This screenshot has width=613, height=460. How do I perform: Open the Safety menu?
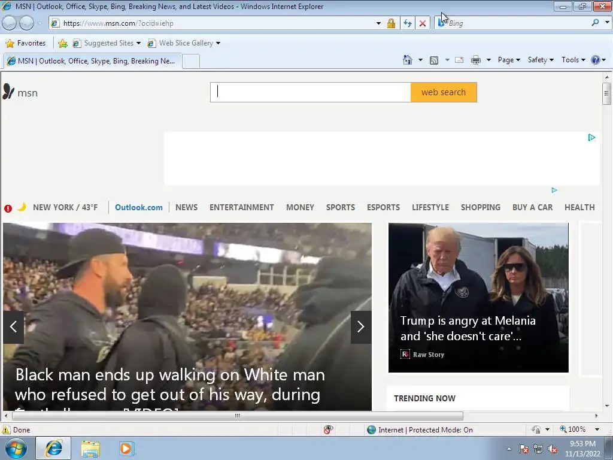coord(541,60)
